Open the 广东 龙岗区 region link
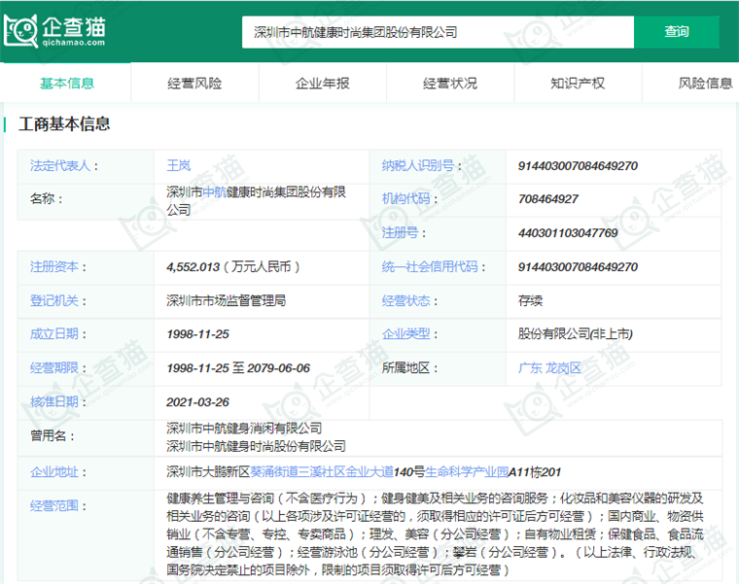 point(549,368)
